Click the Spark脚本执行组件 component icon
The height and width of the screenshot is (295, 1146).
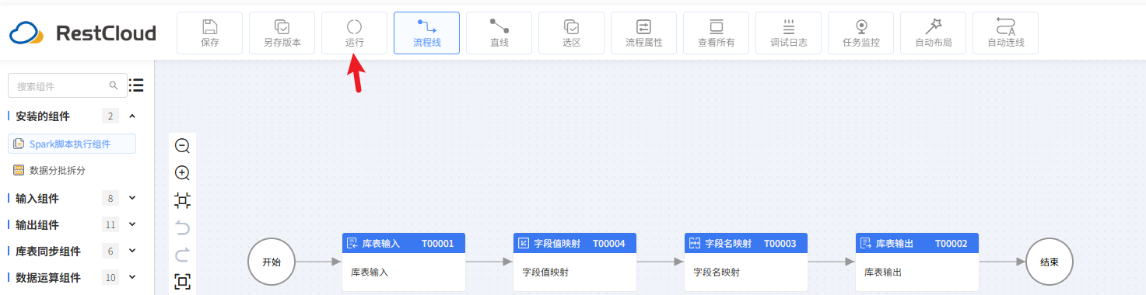[x=19, y=144]
